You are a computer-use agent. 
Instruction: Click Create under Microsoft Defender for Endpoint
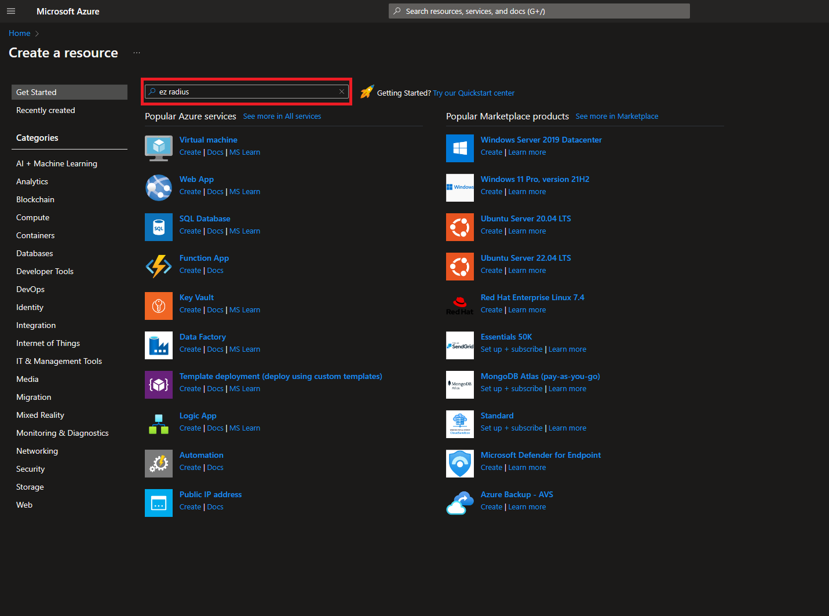(491, 467)
